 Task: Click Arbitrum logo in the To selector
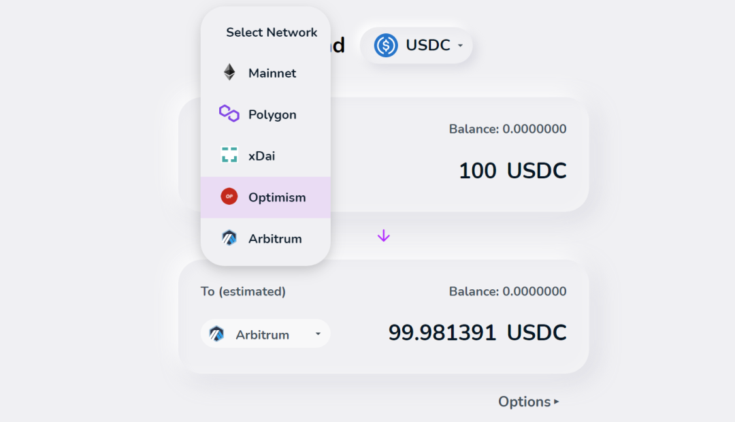[x=216, y=334]
